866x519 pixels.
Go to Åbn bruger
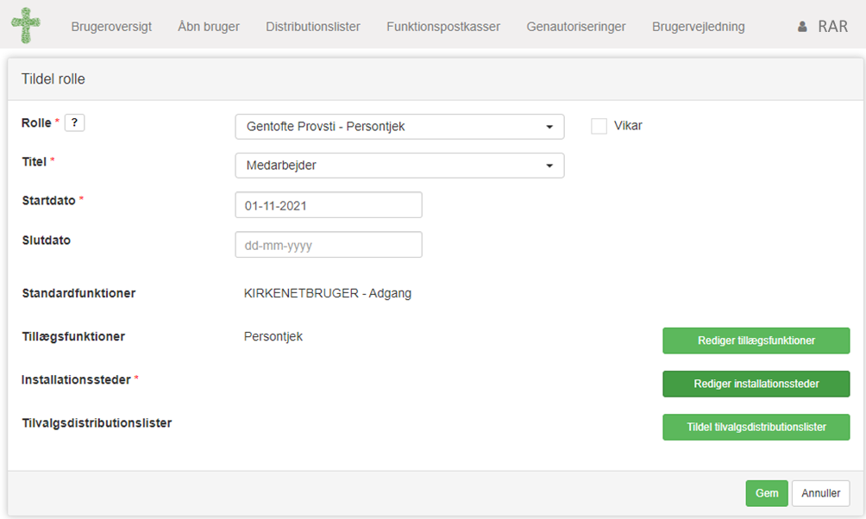click(209, 27)
